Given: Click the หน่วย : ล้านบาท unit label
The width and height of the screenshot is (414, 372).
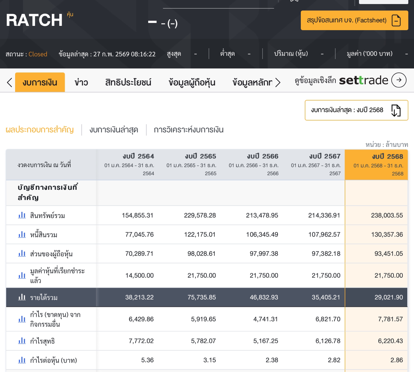Looking at the screenshot, I should (387, 145).
